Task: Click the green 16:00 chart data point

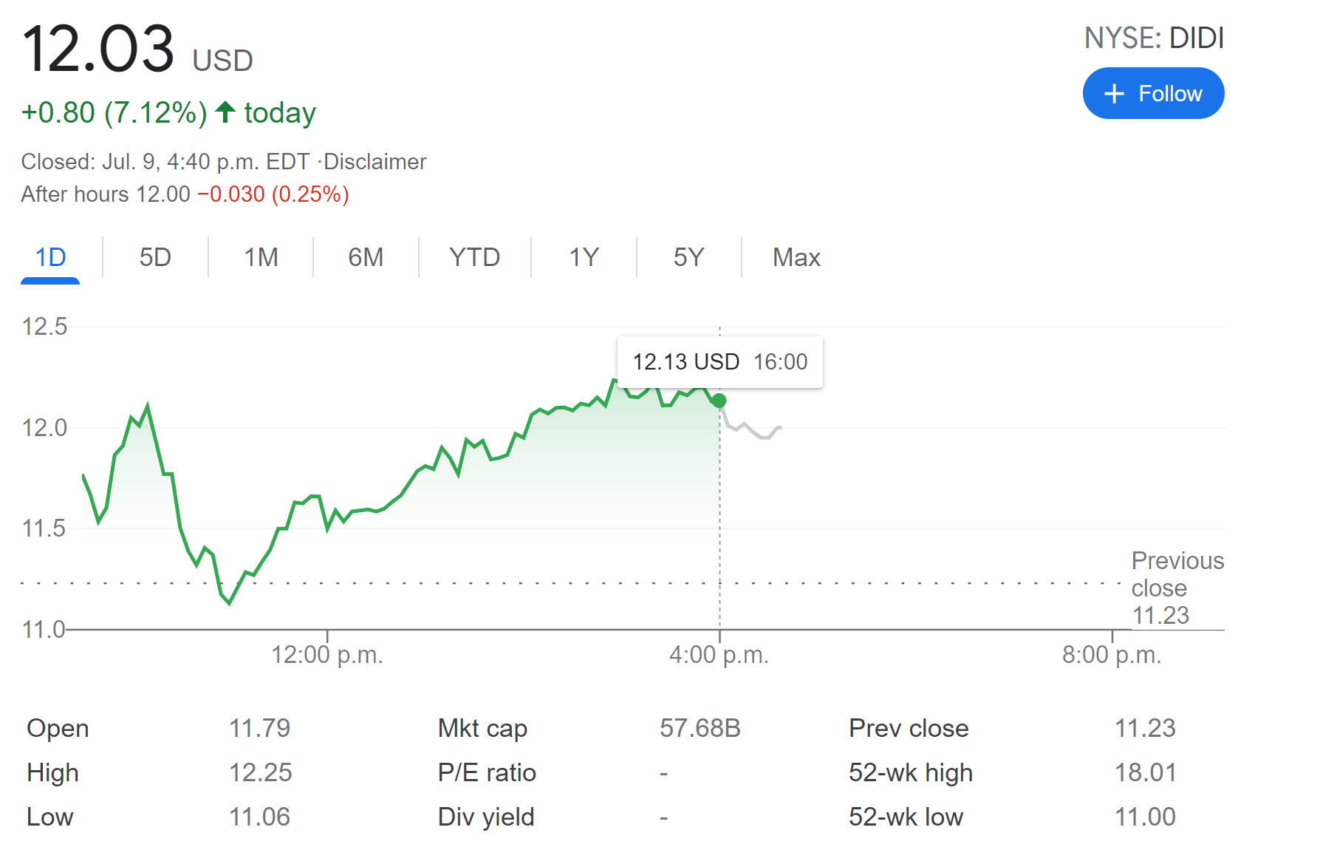Action: (x=719, y=401)
